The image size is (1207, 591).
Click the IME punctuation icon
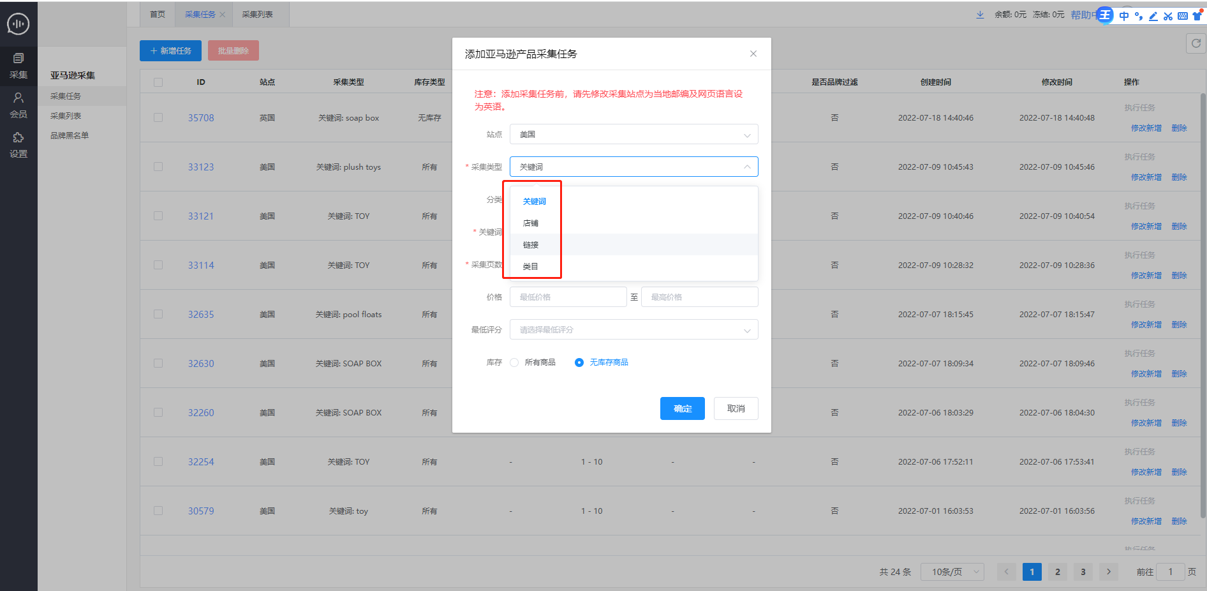click(1139, 16)
